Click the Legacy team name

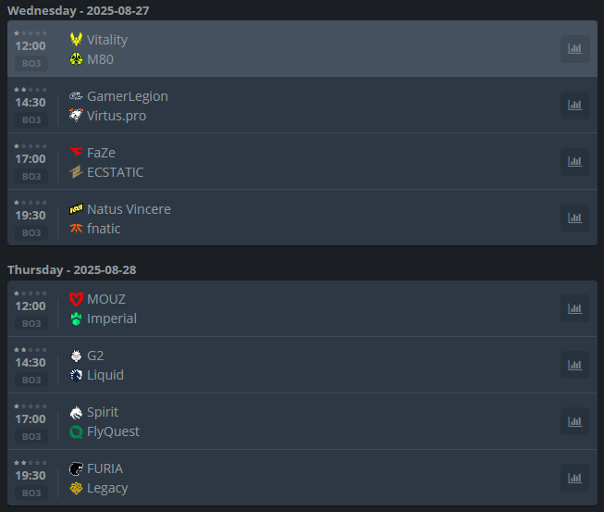pos(107,488)
